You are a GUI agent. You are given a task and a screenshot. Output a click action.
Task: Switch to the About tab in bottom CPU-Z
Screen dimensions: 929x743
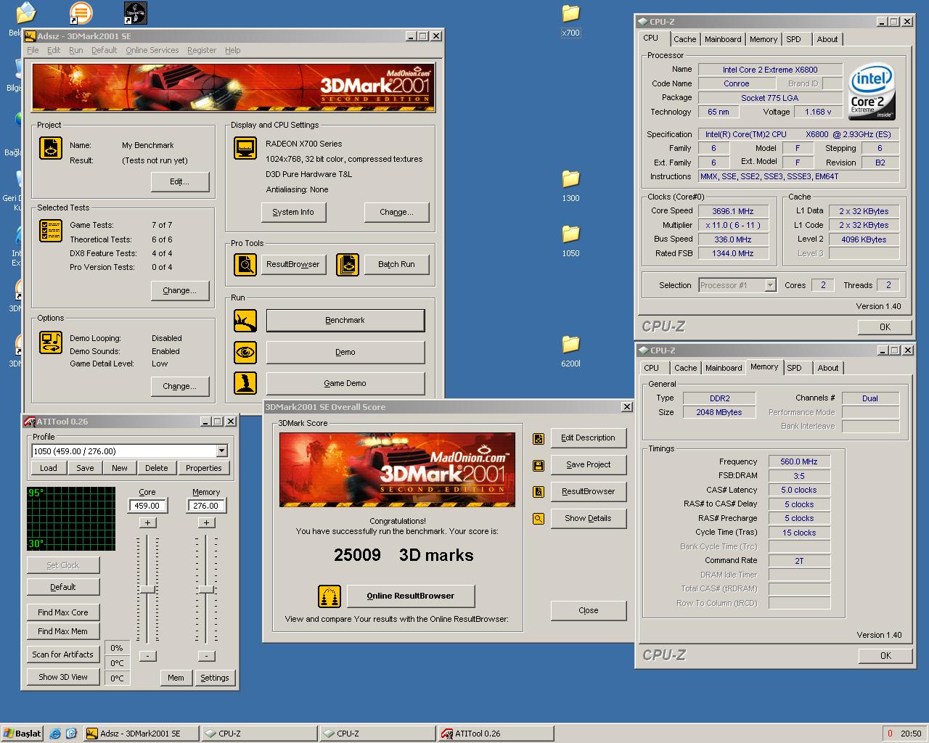coord(828,368)
